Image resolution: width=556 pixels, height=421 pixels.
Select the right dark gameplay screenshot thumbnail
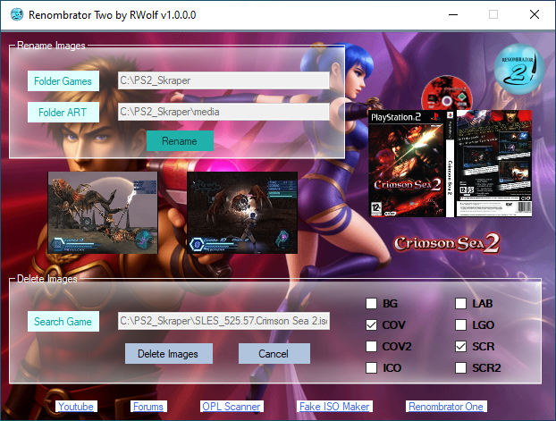(x=242, y=213)
